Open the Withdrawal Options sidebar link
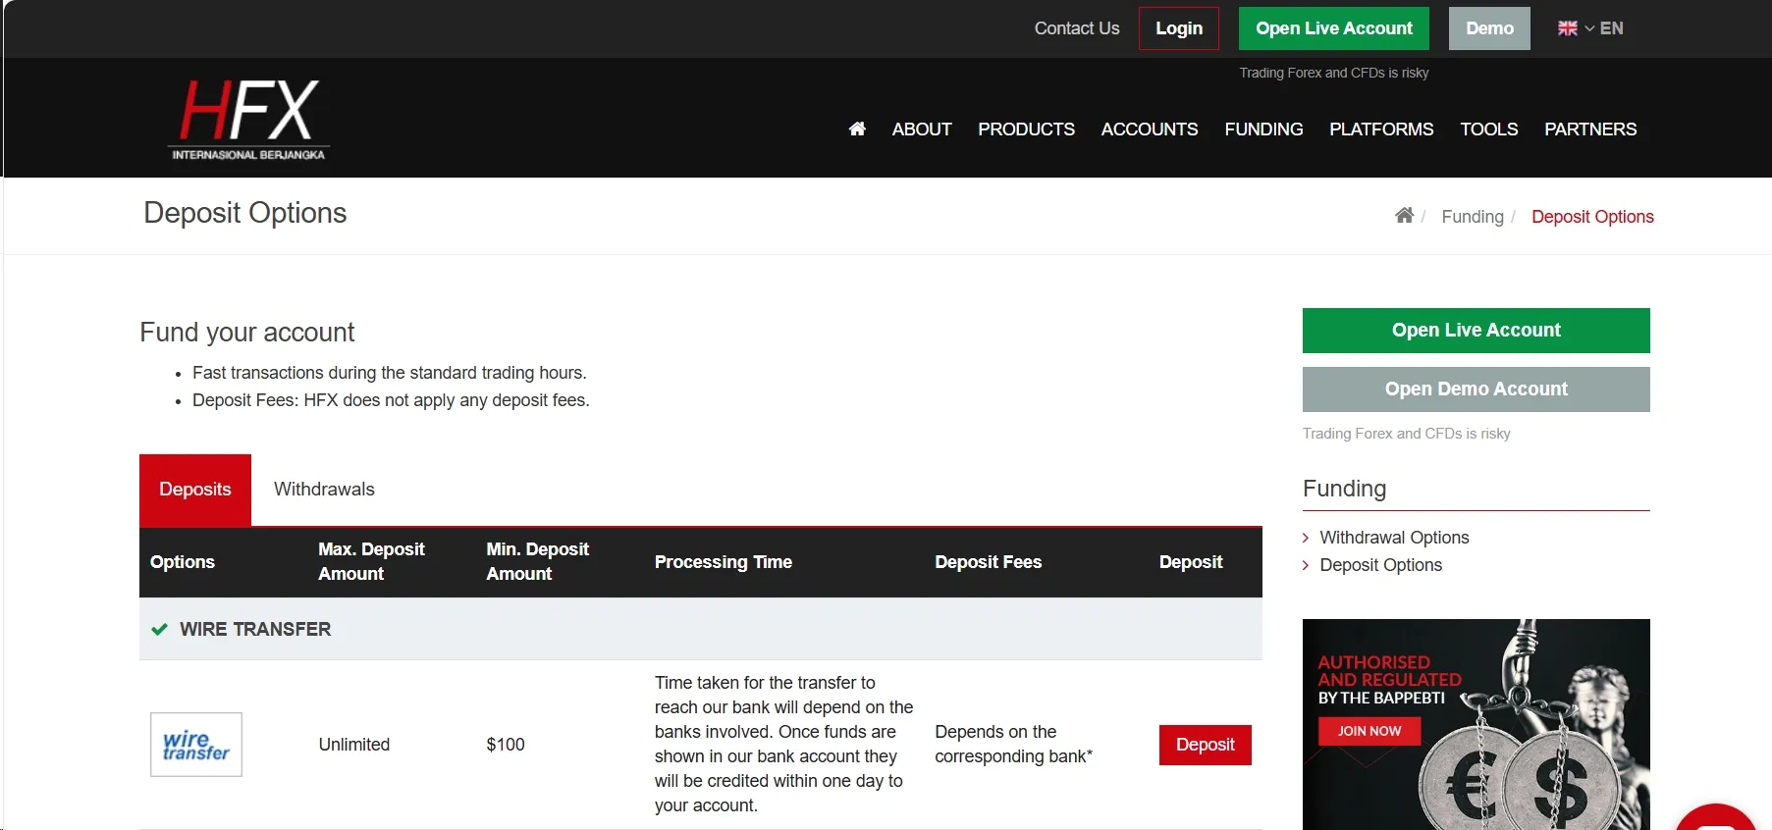 [x=1394, y=538]
